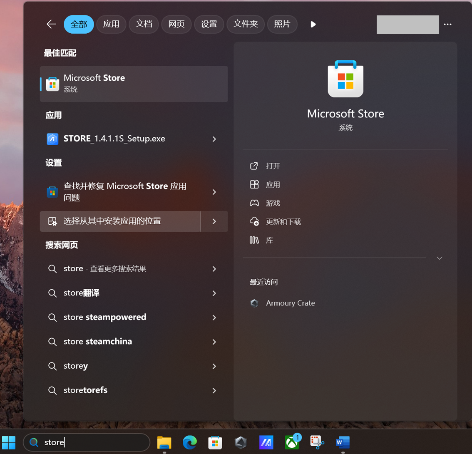Open Microsoft Store from taskbar

pos(215,442)
